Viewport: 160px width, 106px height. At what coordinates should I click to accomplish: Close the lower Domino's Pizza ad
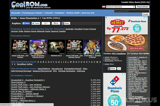tap(125, 74)
